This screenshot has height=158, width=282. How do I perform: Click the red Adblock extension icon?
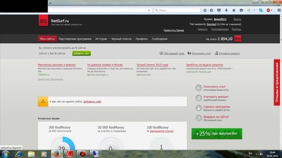(x=268, y=11)
